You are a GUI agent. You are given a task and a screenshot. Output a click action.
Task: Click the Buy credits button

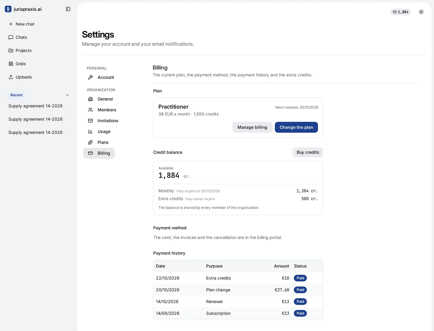(308, 152)
